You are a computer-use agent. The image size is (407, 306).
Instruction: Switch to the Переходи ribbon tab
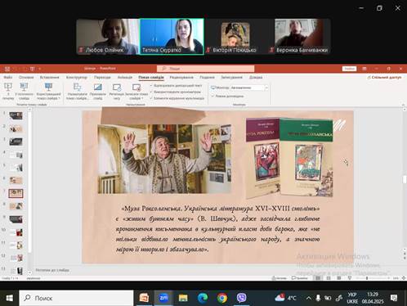pos(102,77)
